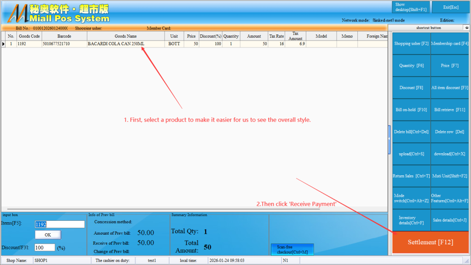Choose the Quantity [F6] shortcut

411,66
